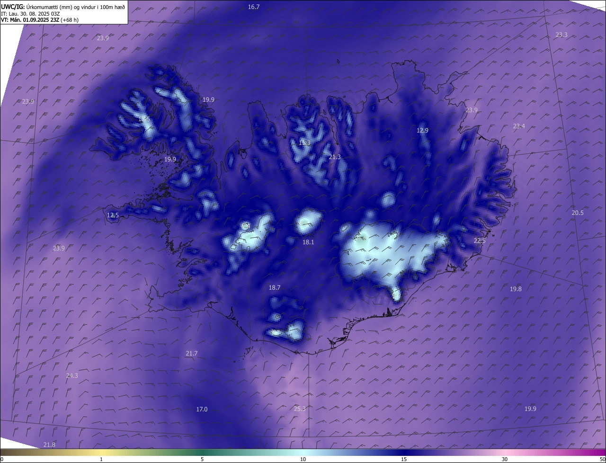Image resolution: width=606 pixels, height=463 pixels.
Task: Click the 21.7 value on the map
Action: coord(192,353)
